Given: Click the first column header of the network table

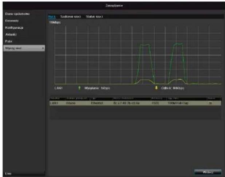Looking at the screenshot, I should click(55, 98).
